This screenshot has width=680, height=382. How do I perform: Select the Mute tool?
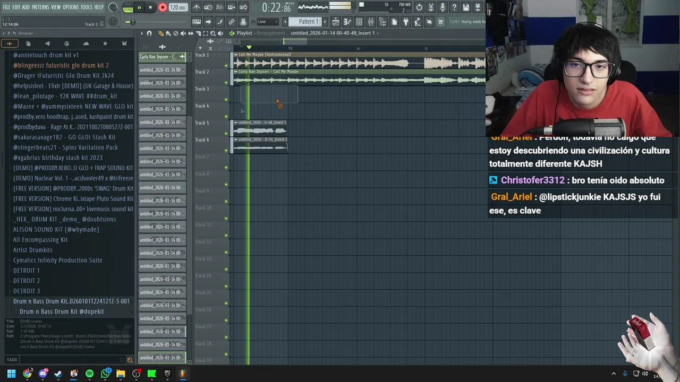183,33
